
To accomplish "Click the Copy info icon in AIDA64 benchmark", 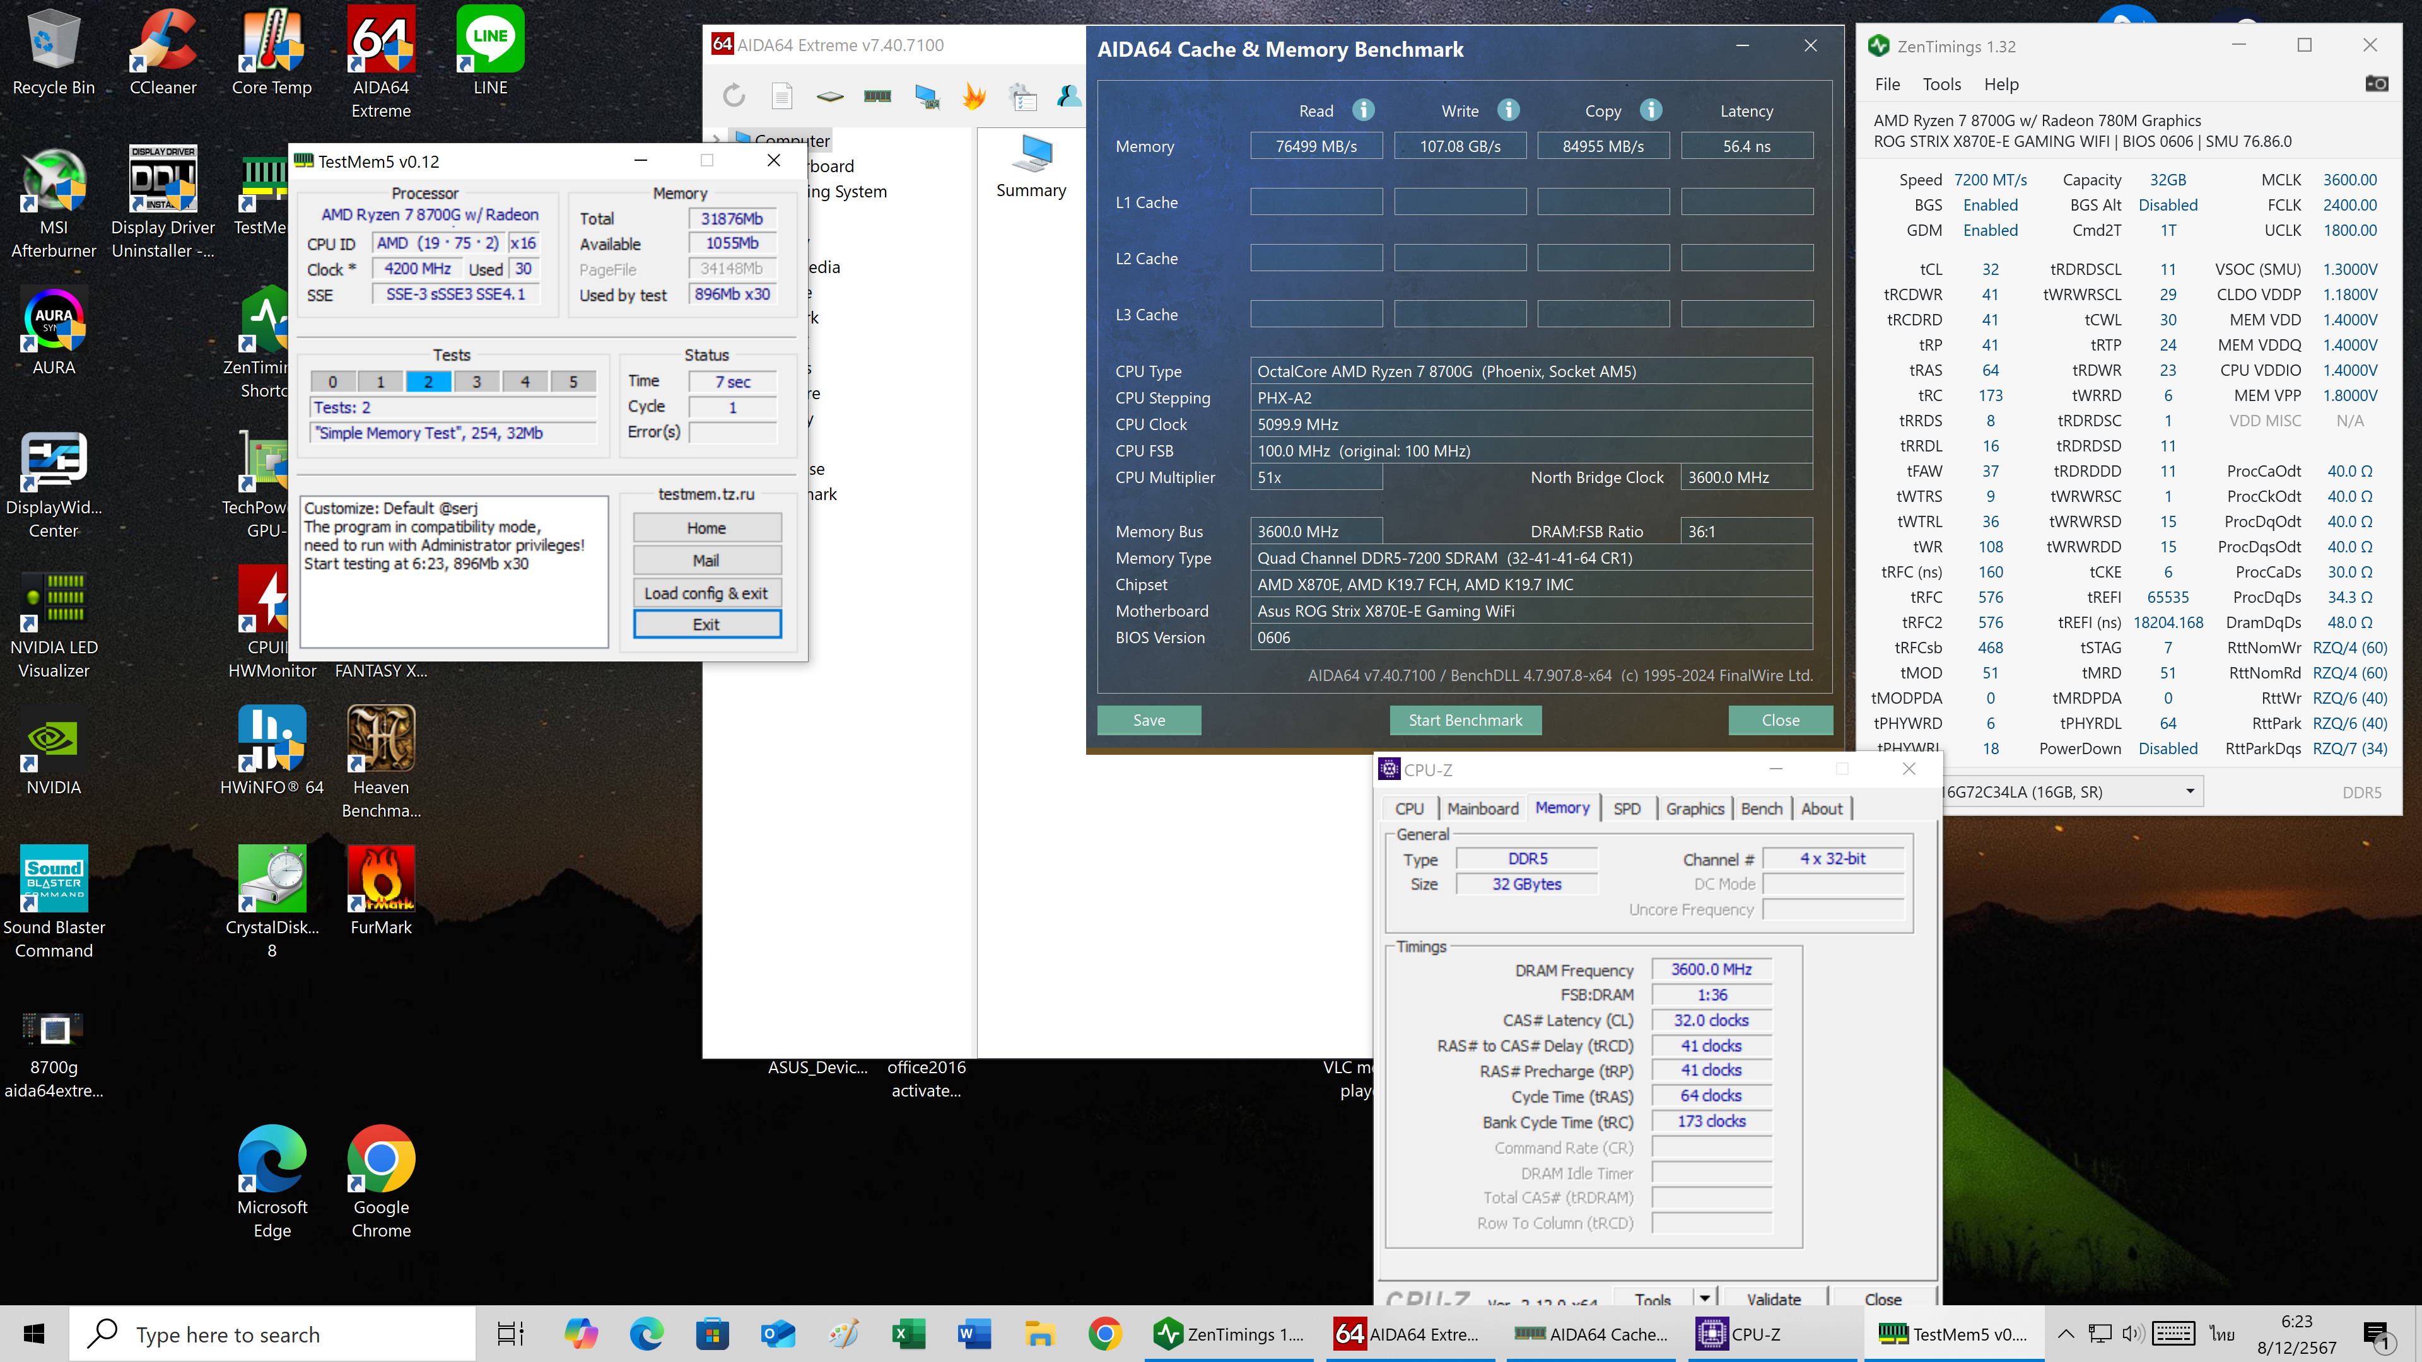I will [1651, 110].
